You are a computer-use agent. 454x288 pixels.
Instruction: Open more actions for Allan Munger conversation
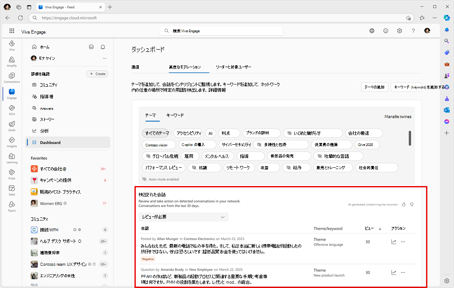click(x=403, y=242)
